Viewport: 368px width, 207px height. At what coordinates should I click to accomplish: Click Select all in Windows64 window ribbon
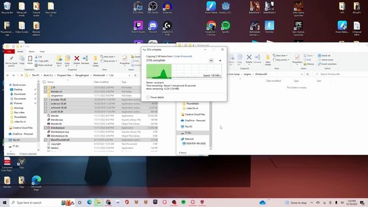coord(324,56)
